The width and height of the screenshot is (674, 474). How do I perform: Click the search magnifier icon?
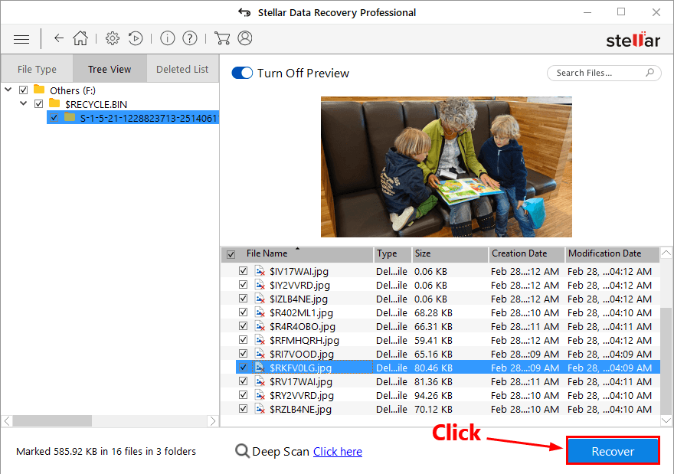650,73
